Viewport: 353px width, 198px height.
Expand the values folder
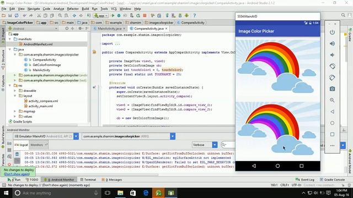pos(15,117)
